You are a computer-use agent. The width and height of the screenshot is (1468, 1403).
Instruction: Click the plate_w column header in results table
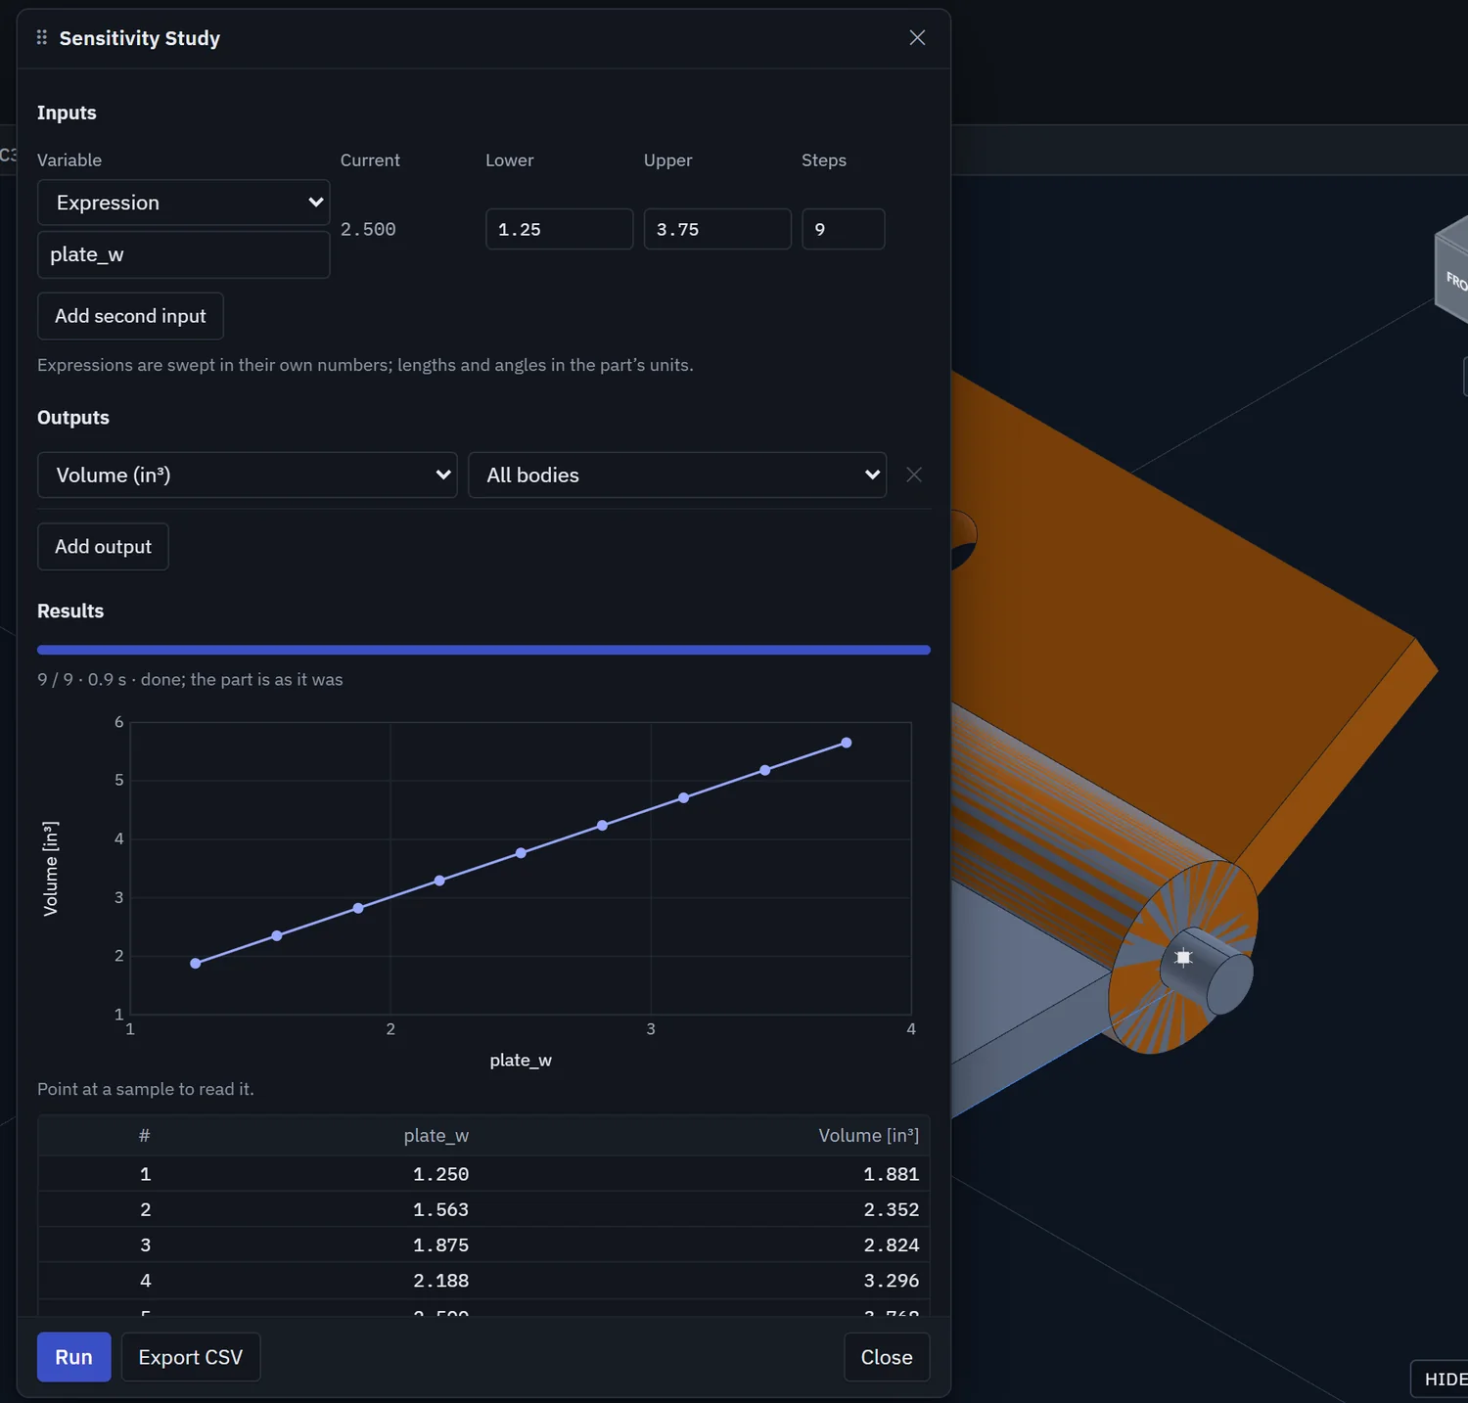coord(436,1136)
